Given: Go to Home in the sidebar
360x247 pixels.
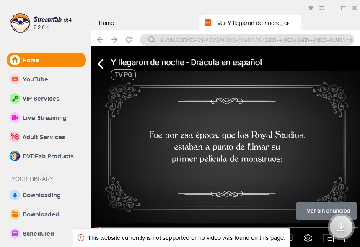Looking at the screenshot, I should click(46, 60).
